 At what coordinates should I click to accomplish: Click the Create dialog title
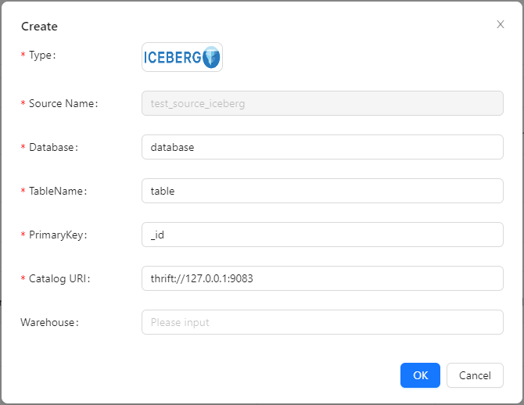point(39,27)
